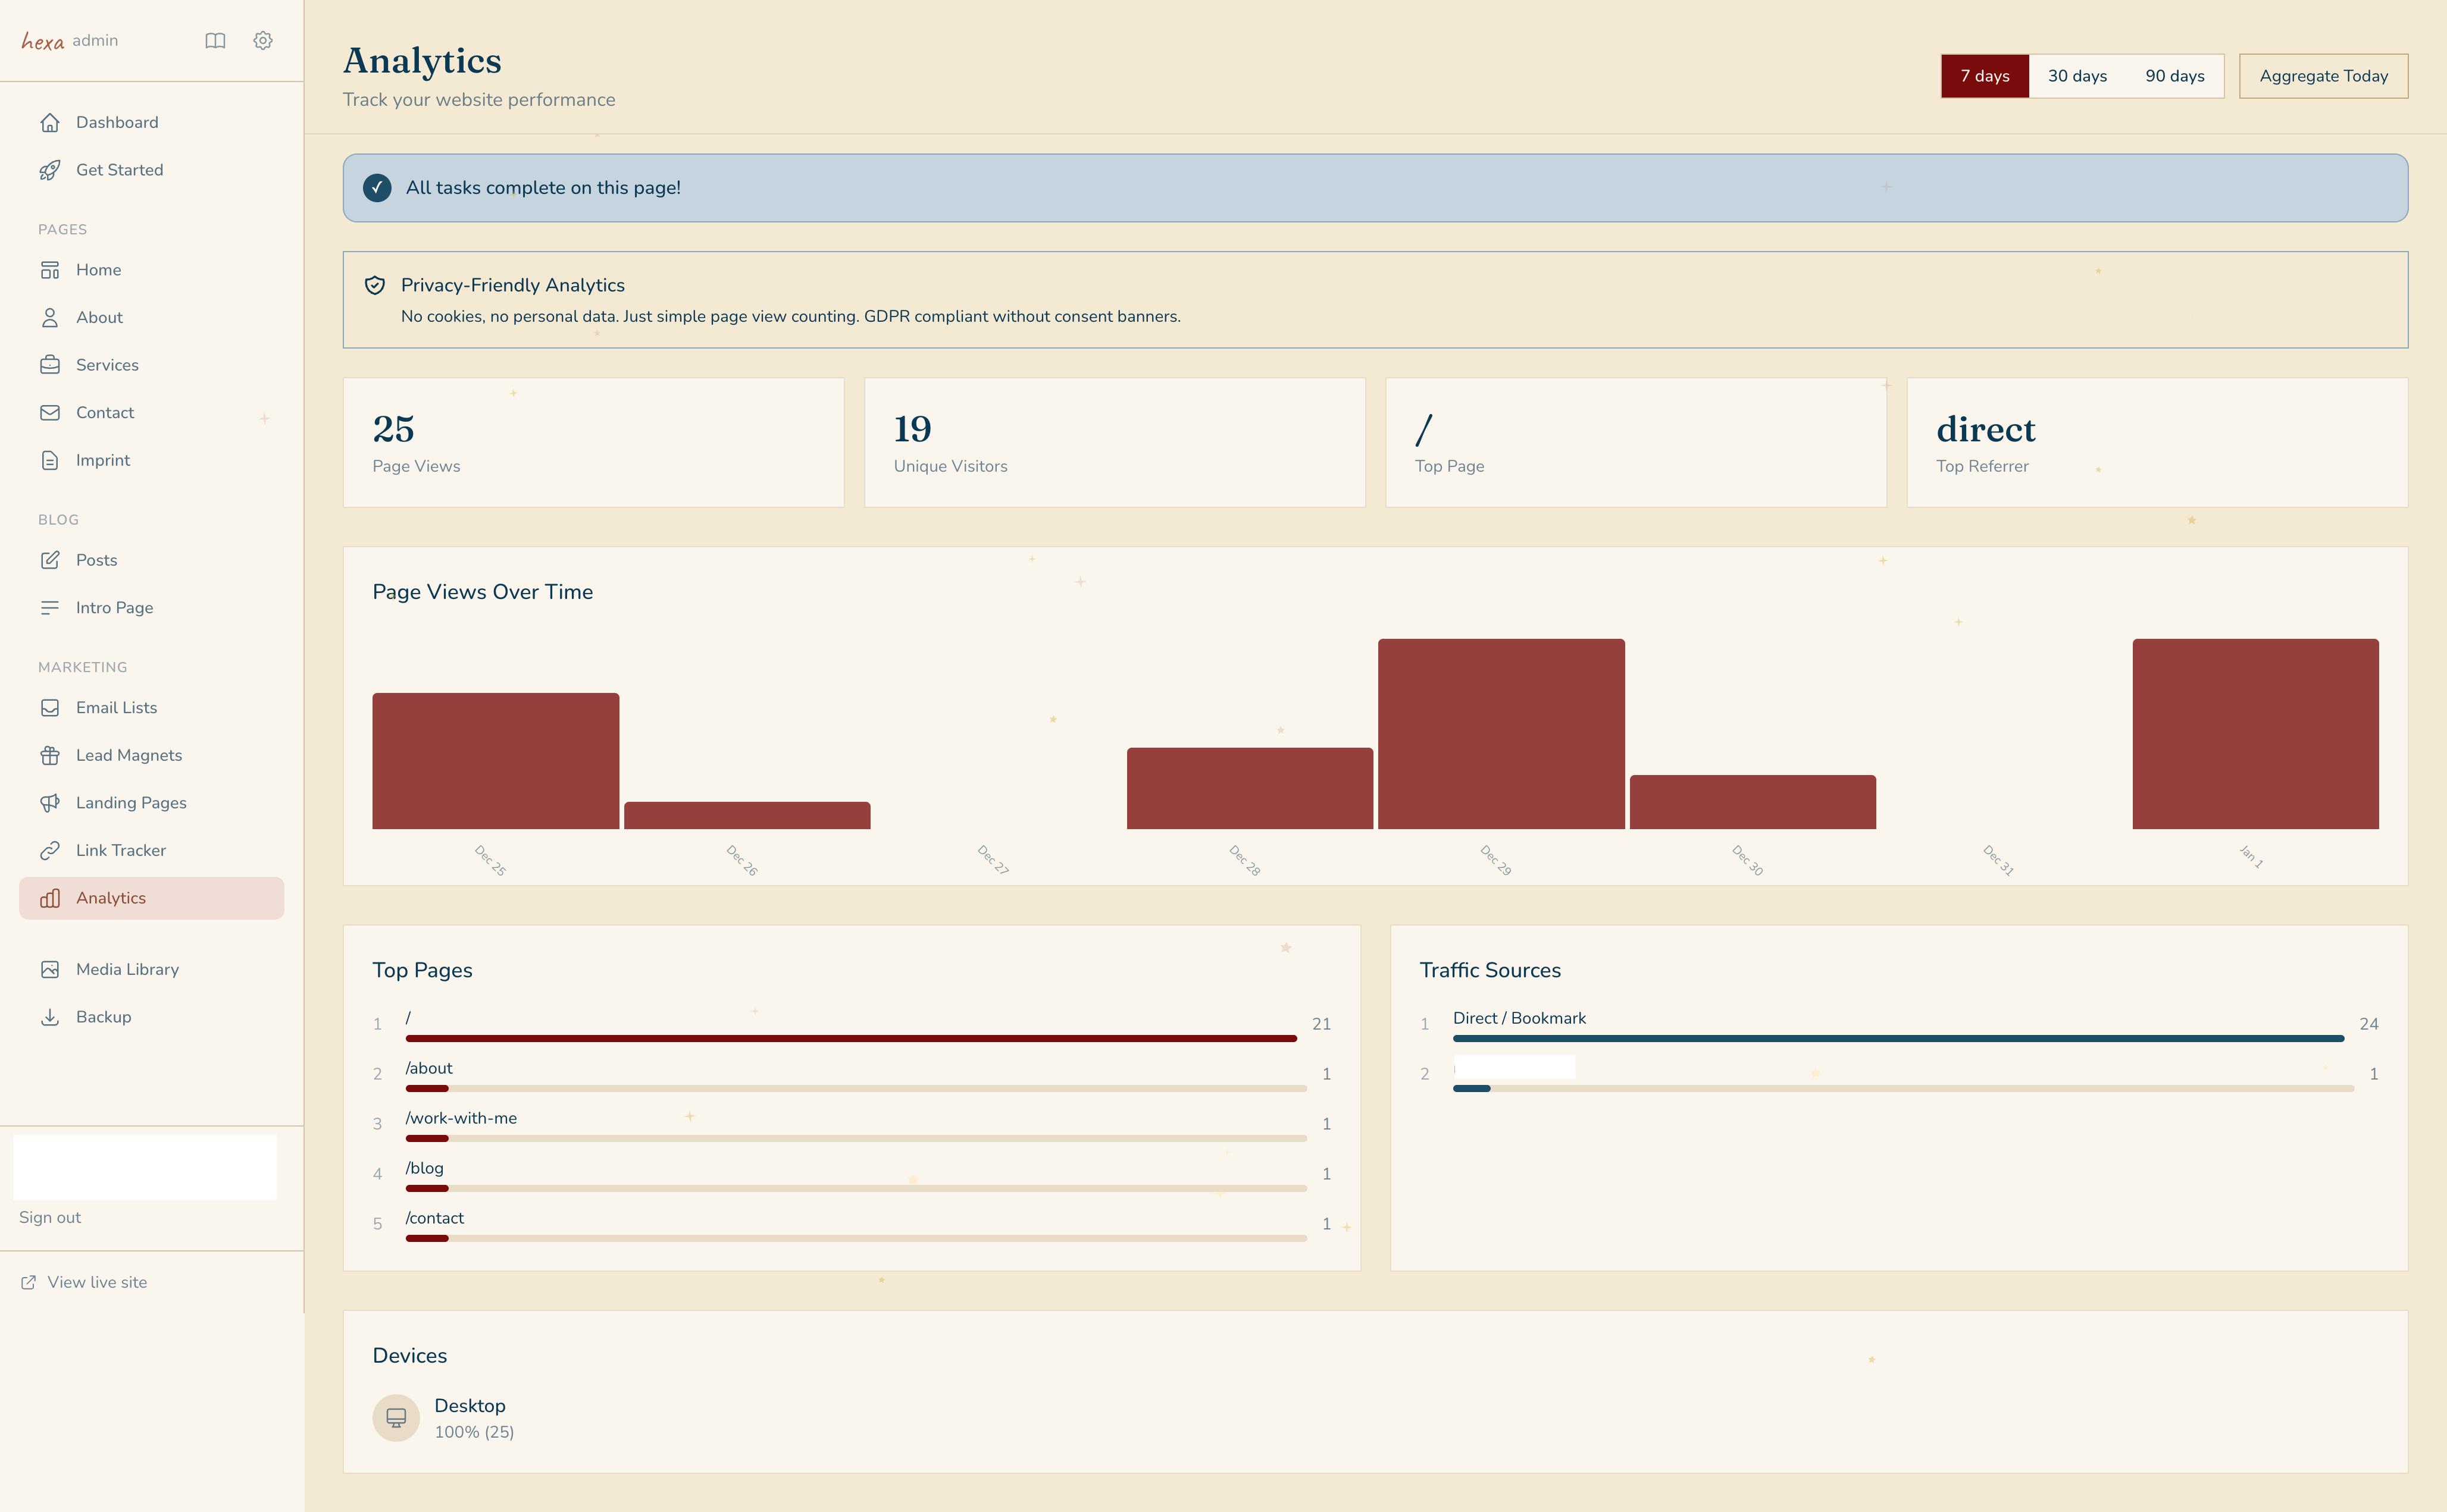Click the Backup download icon
This screenshot has height=1512, width=2447.
[51, 1016]
